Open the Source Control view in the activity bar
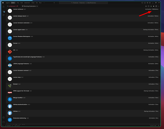 [4, 11]
